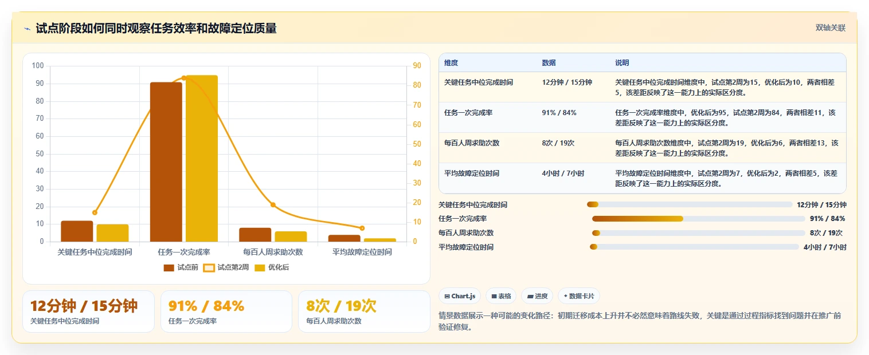Click the line point above 任务一次完成率
Viewport: 869px width, 355px height.
184,78
